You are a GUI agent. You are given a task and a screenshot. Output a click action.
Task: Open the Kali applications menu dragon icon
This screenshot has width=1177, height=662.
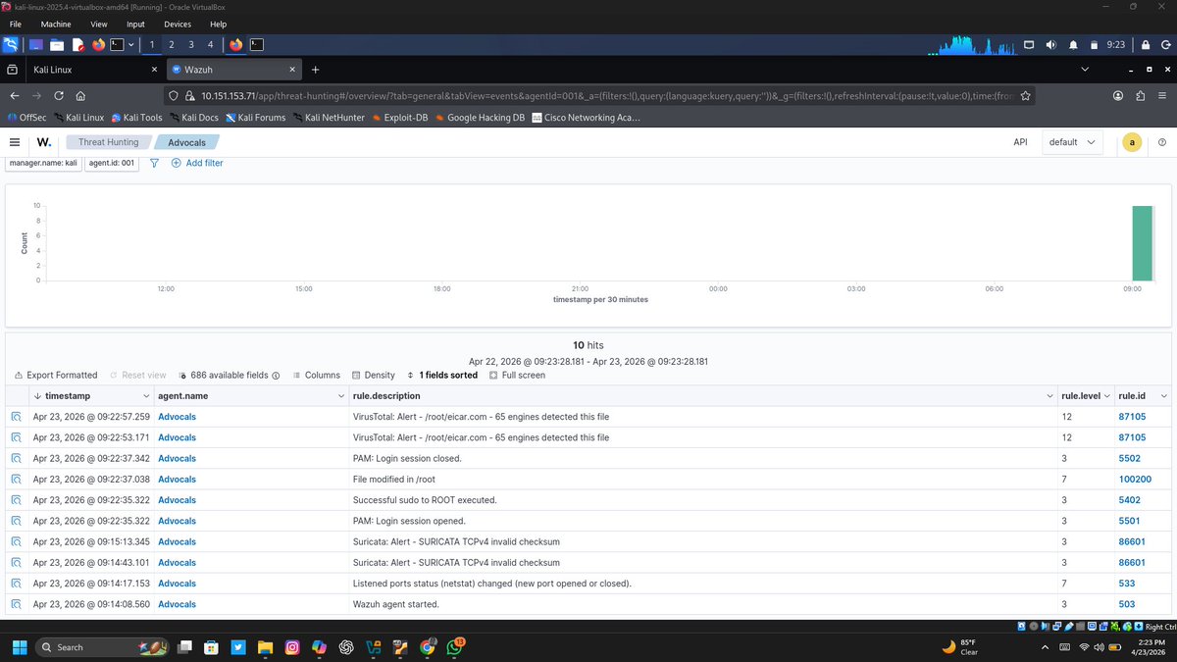pos(10,44)
